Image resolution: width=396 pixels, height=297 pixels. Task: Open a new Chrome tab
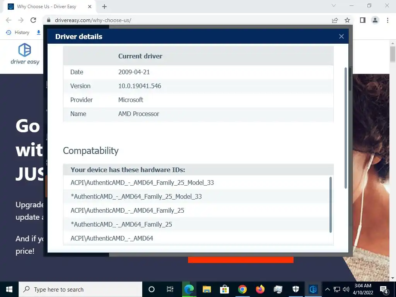click(104, 7)
